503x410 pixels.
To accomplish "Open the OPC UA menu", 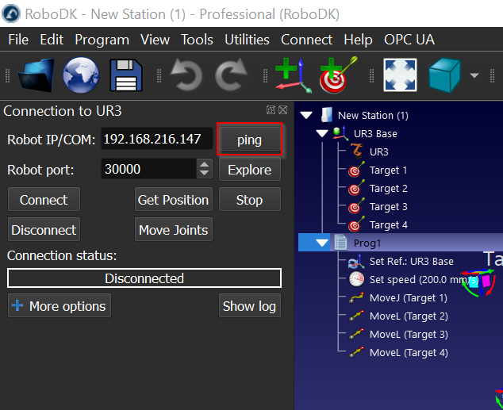I will coord(409,40).
